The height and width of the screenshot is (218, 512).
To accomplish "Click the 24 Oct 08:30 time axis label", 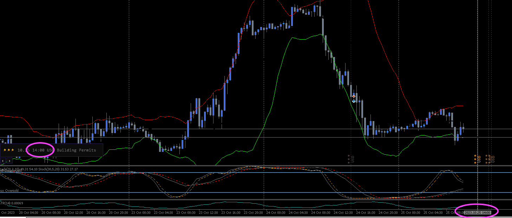I will [x=321, y=212].
